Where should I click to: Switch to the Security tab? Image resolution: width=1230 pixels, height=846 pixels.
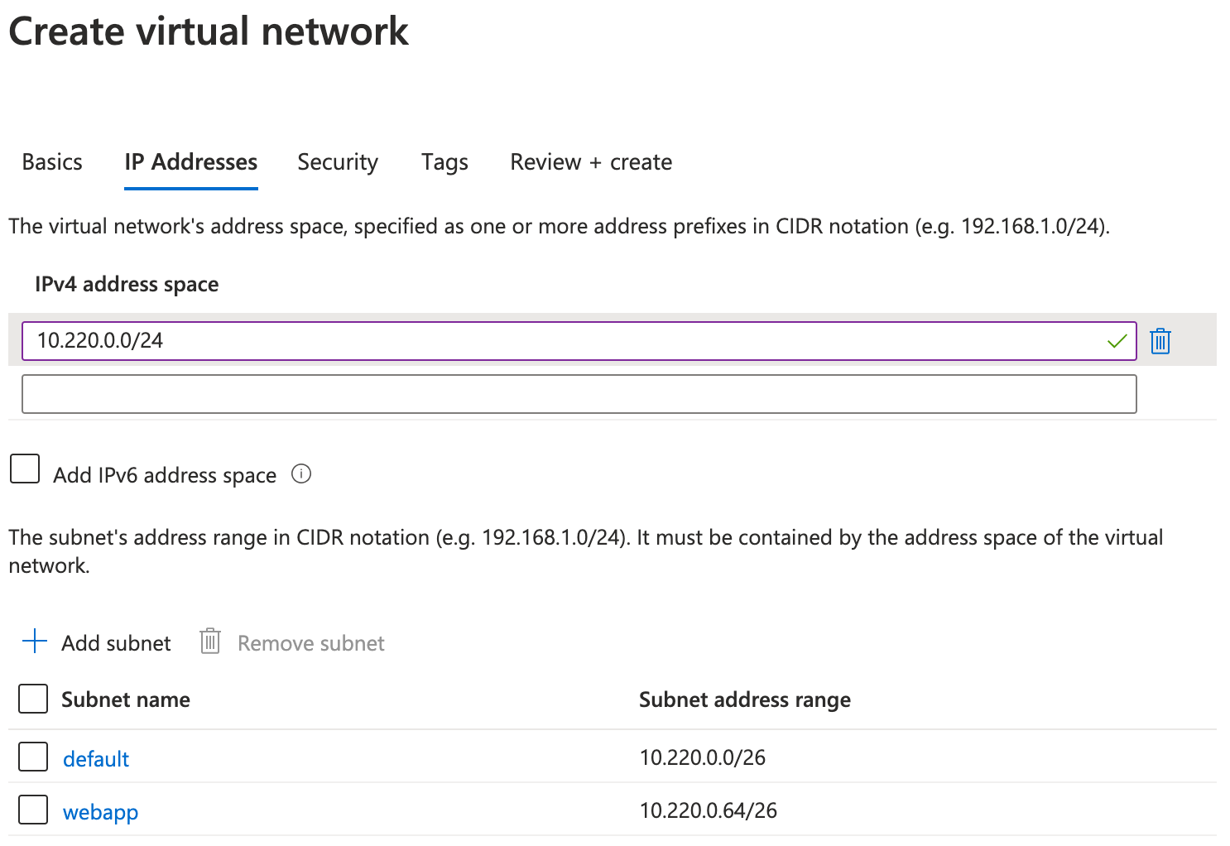pos(337,162)
